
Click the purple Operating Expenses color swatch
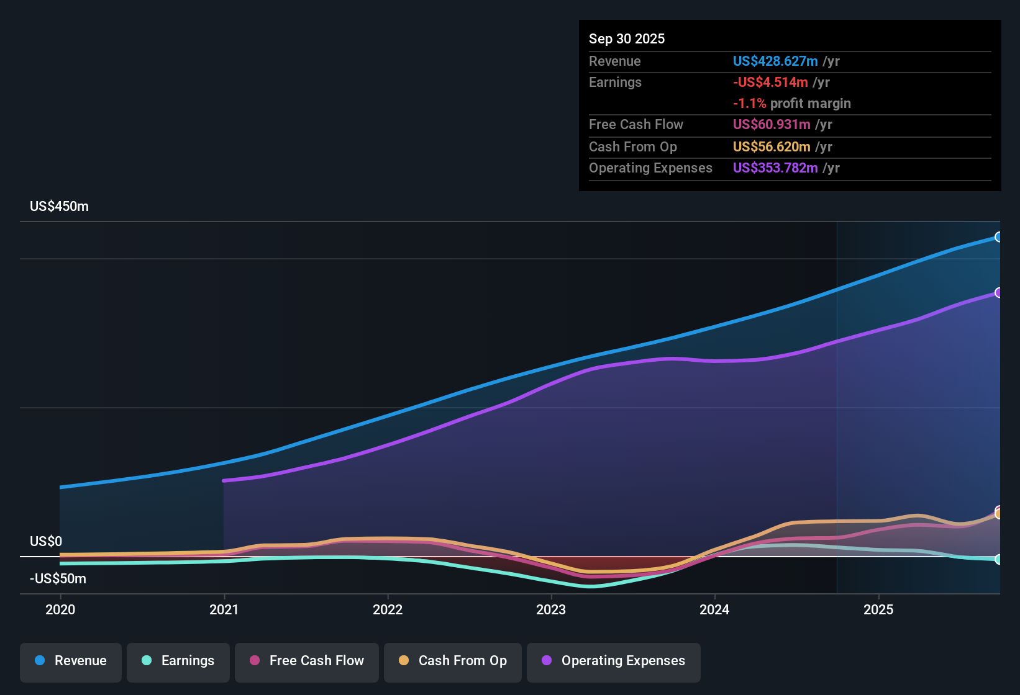(545, 661)
